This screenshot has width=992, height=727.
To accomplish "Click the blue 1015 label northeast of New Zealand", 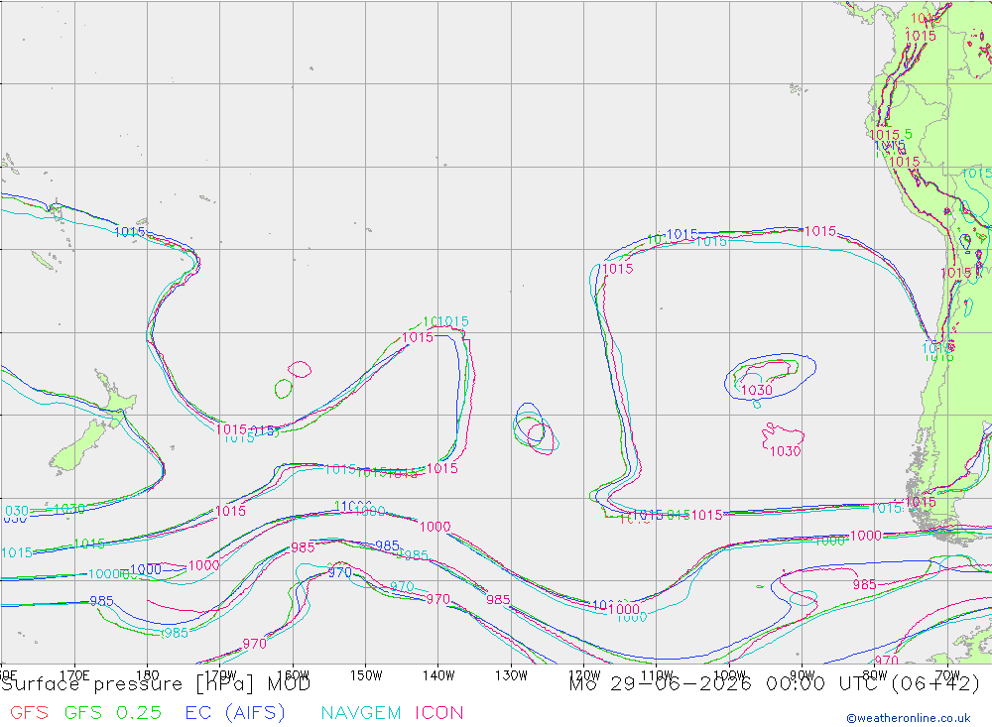I will click(130, 231).
